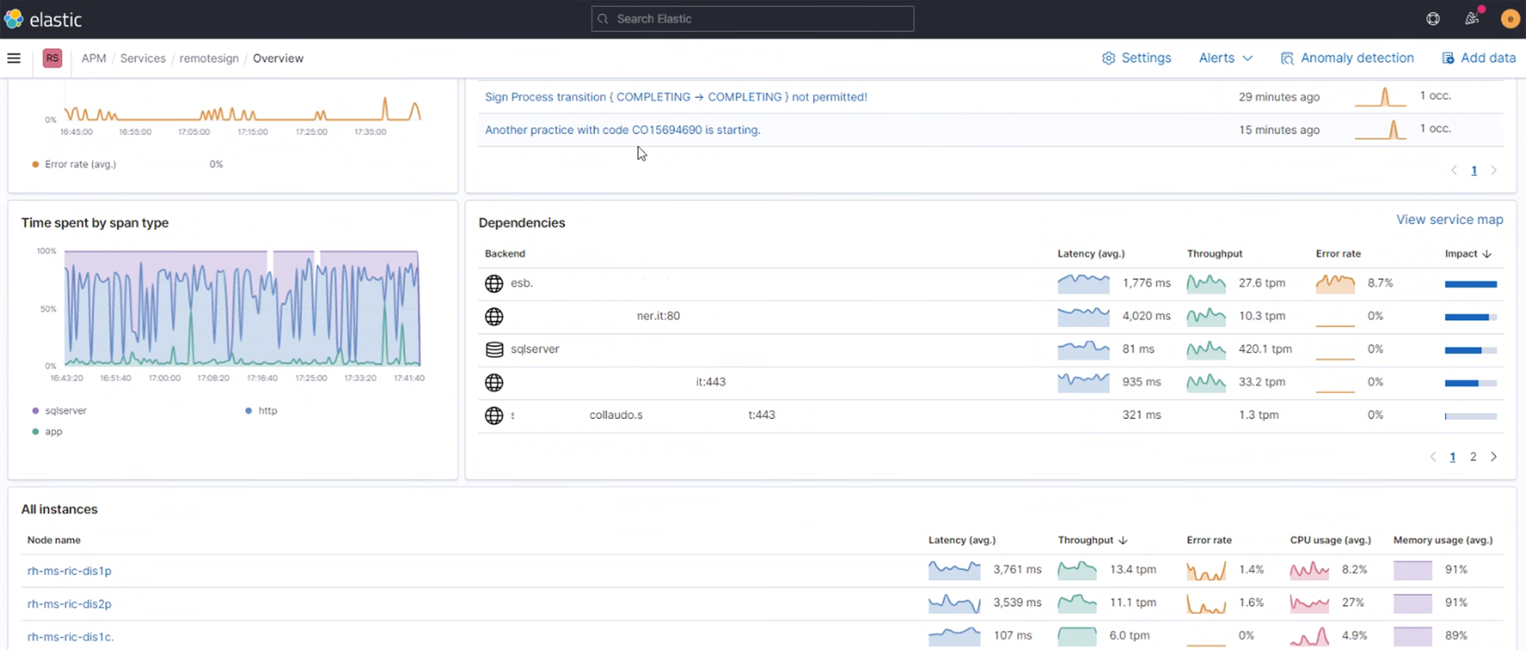Click the Settings gear icon
The width and height of the screenshot is (1526, 650).
tap(1108, 58)
